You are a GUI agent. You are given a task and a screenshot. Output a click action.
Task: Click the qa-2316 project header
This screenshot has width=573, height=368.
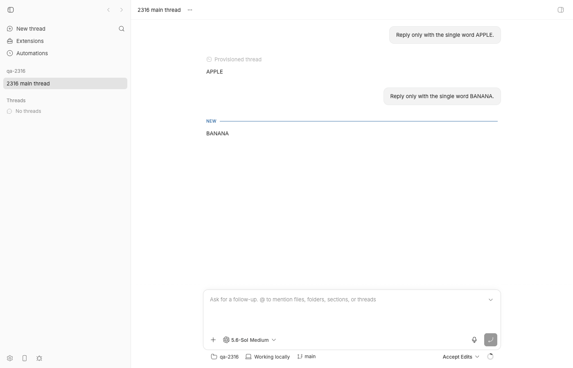[16, 71]
